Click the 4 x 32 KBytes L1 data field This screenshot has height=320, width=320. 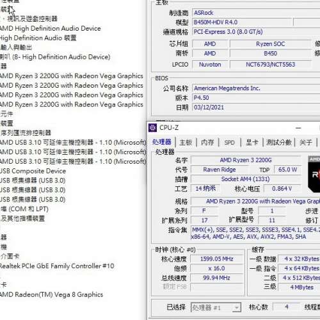[x=299, y=259]
